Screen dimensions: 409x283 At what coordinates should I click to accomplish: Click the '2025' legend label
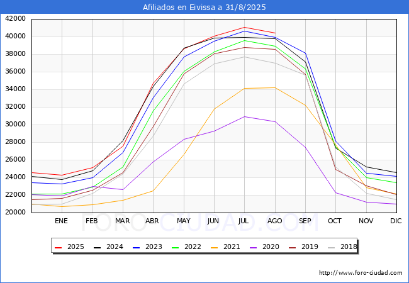tap(76, 247)
